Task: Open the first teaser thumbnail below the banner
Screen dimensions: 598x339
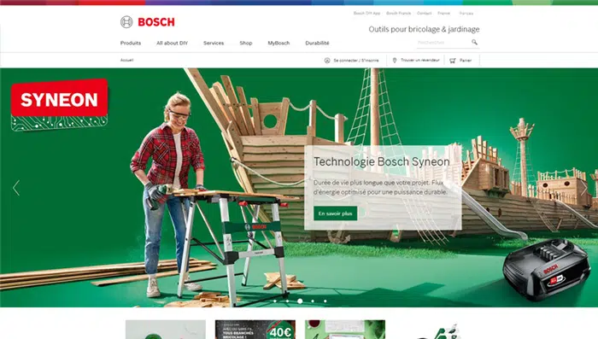Action: (166, 330)
